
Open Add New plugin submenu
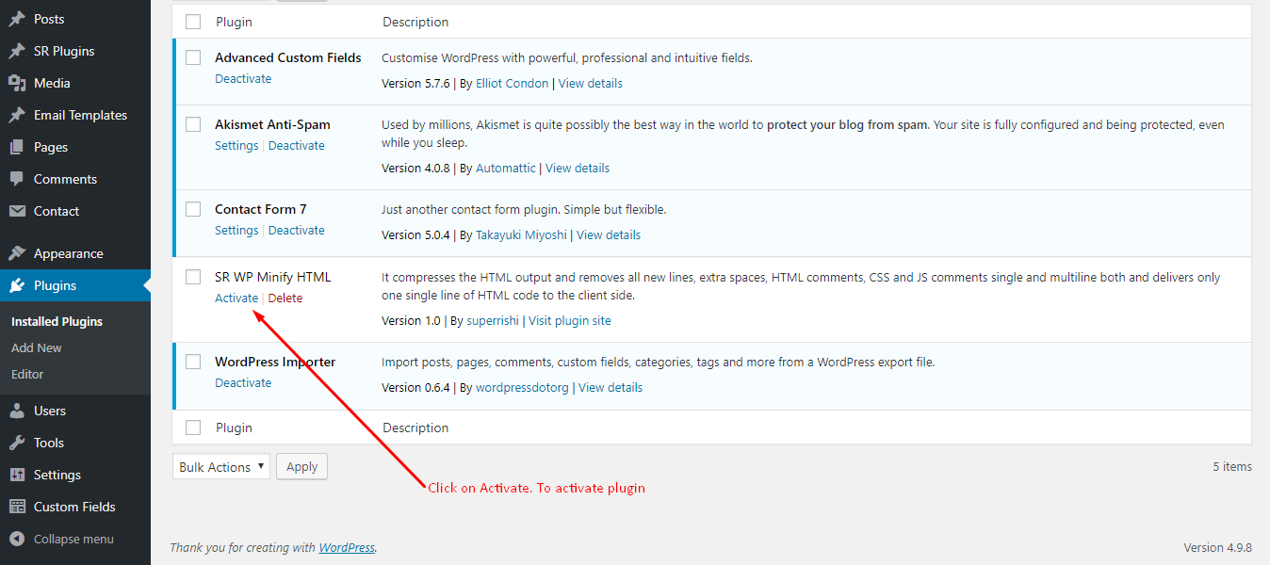pos(37,347)
